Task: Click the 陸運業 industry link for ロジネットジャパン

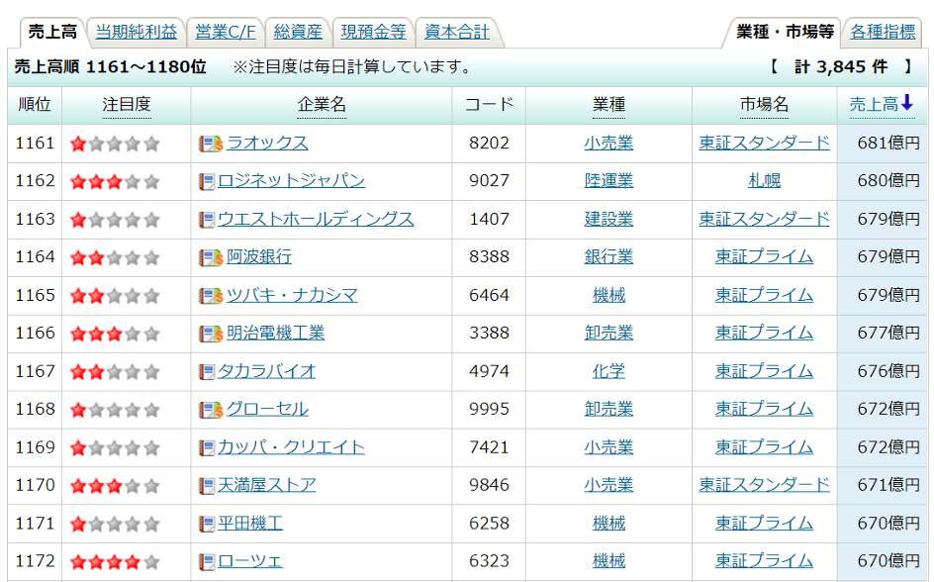Action: pos(608,180)
